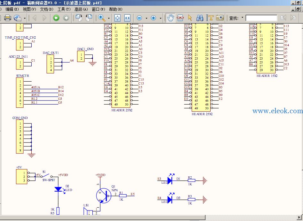Rotate the page counterclockwise
The height and width of the screenshot is (221, 303).
coord(89,18)
